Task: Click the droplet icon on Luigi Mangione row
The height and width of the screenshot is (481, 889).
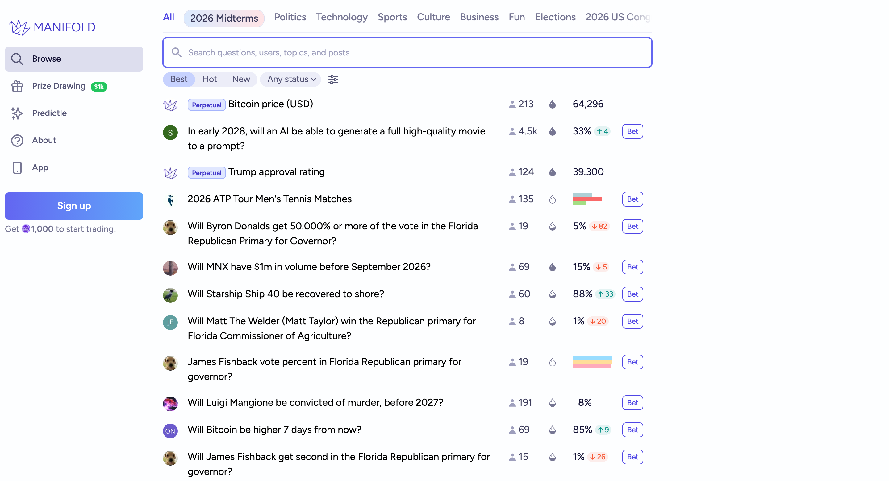Action: click(x=552, y=403)
